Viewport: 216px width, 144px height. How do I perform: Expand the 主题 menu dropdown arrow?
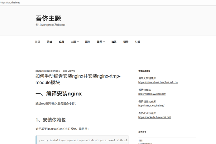78,42
